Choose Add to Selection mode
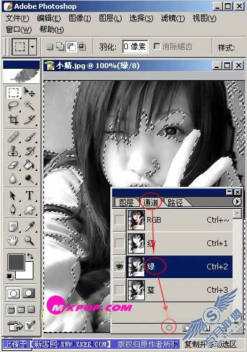The height and width of the screenshot is (352, 247). click(x=60, y=47)
